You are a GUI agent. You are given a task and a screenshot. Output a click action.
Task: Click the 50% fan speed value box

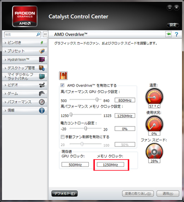tap(125, 144)
